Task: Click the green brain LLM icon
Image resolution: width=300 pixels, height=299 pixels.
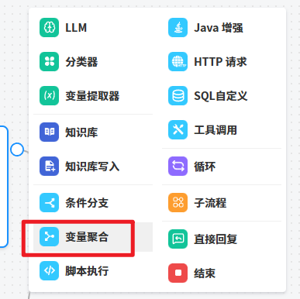Action: [49, 27]
